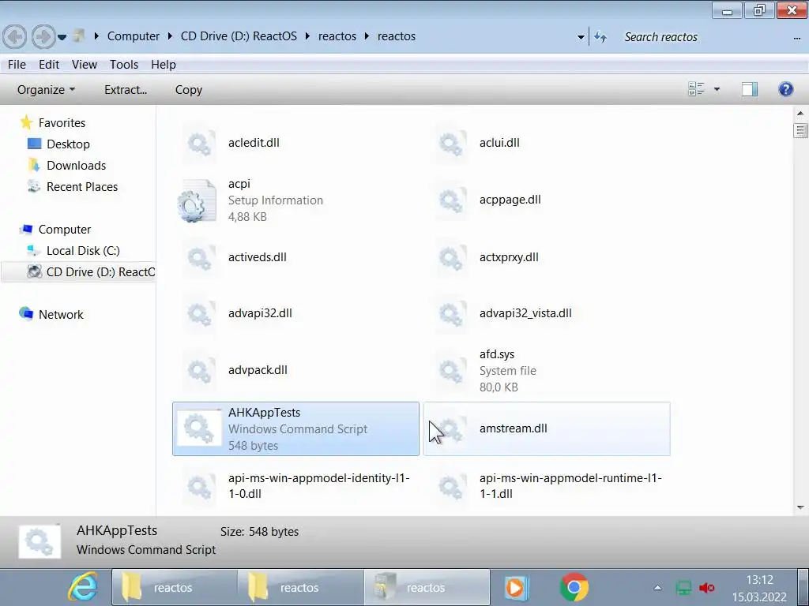Click the network tray icon
The height and width of the screenshot is (606, 809).
click(683, 587)
